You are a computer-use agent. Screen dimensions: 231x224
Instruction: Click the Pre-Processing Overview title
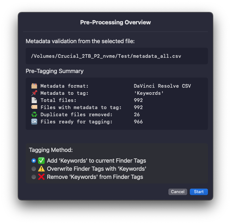pyautogui.click(x=115, y=22)
